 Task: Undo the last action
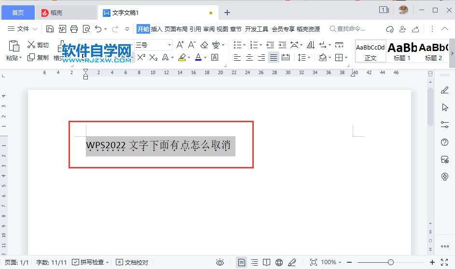[x=98, y=29]
